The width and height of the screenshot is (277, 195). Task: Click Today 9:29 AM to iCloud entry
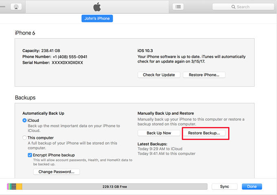(160, 149)
